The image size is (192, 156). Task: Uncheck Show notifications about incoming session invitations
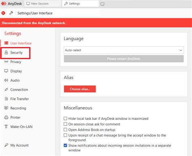click(x=65, y=145)
